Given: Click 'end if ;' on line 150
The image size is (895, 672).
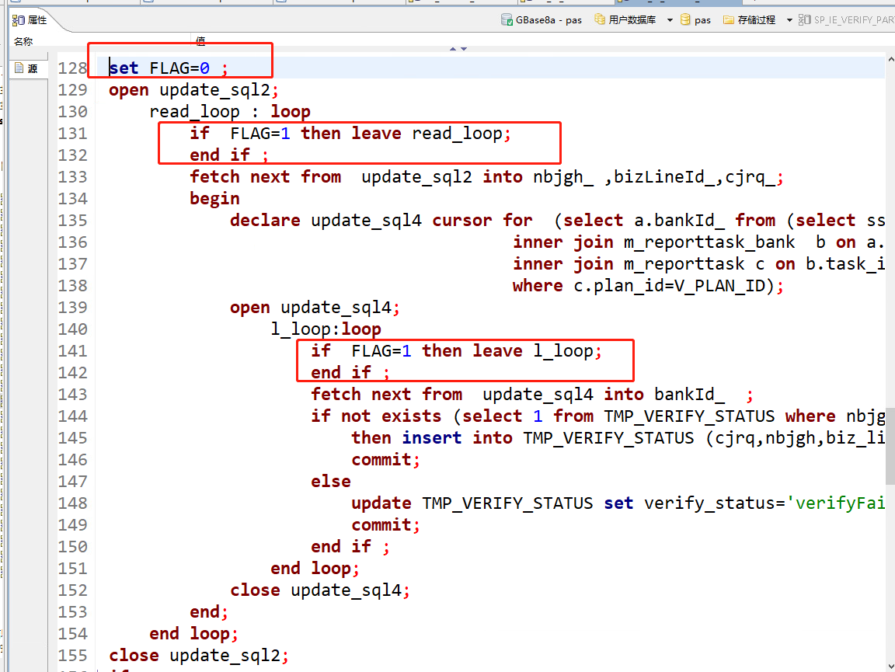Looking at the screenshot, I should coord(350,546).
